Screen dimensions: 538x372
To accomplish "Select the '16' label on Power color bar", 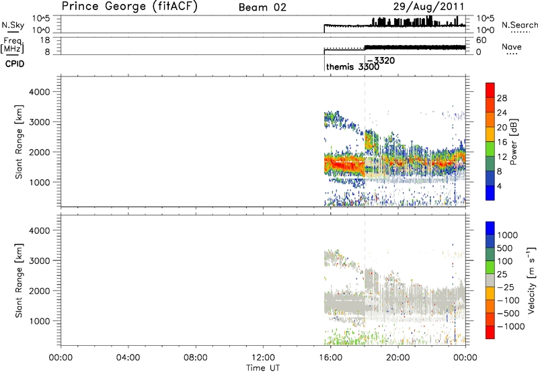I will coord(502,142).
